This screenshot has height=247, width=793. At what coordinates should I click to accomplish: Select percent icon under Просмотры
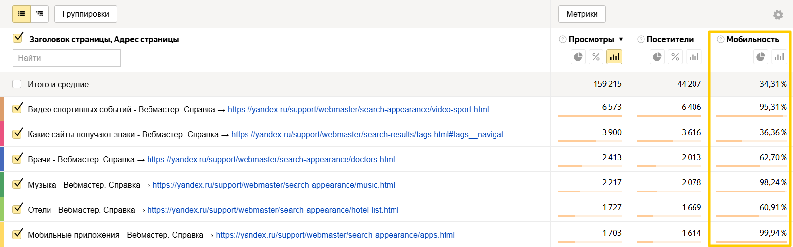[x=596, y=57]
